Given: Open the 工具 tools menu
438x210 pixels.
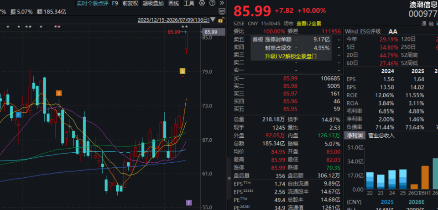Looking at the screenshot, I should [x=189, y=3].
